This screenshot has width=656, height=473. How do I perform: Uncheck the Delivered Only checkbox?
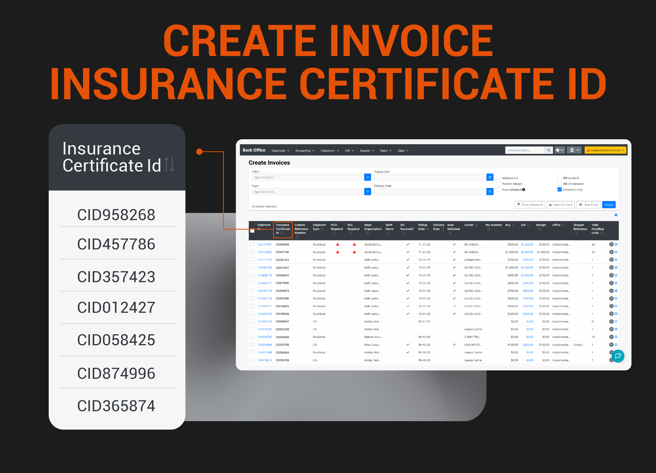(x=559, y=190)
